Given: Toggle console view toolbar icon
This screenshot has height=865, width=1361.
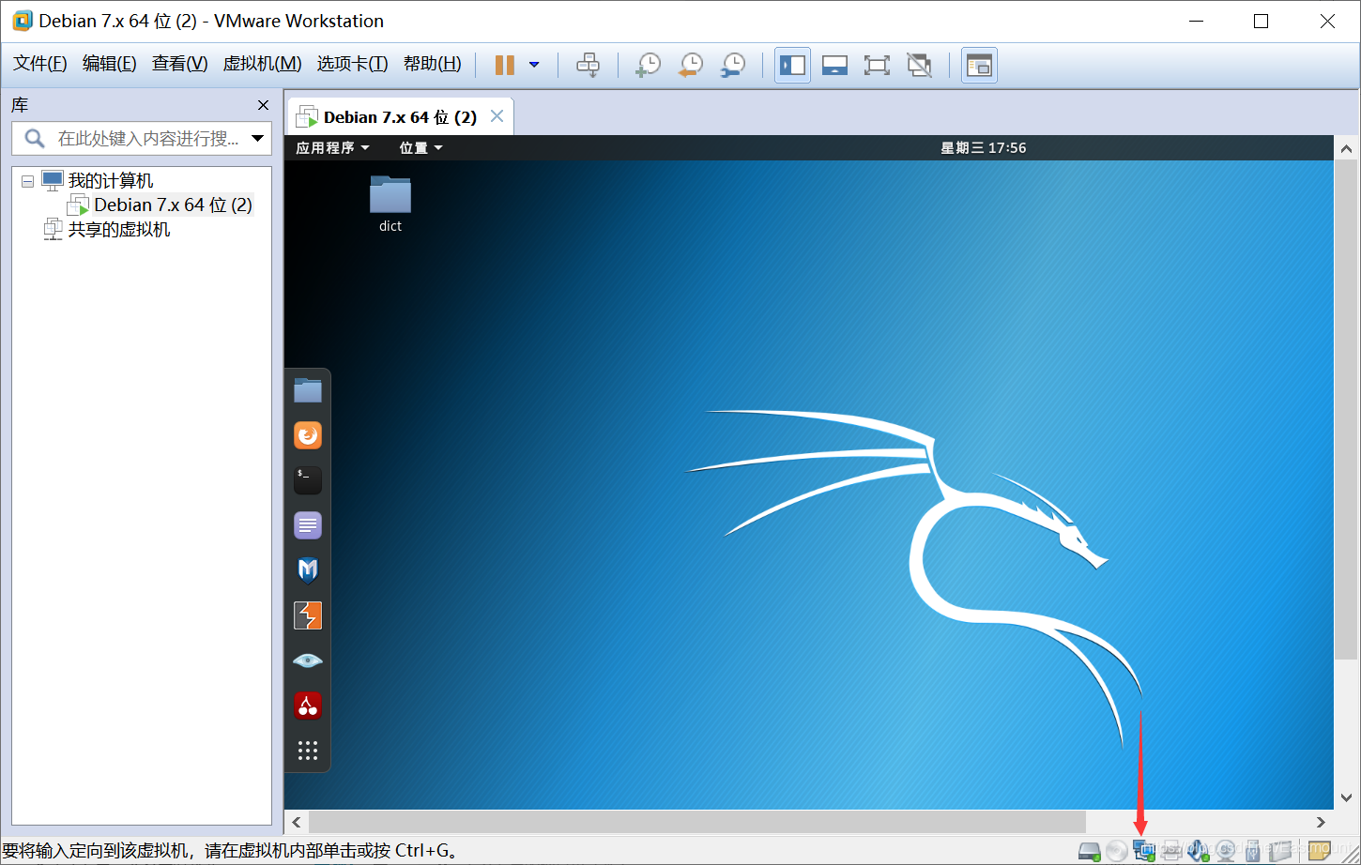Looking at the screenshot, I should click(x=979, y=65).
